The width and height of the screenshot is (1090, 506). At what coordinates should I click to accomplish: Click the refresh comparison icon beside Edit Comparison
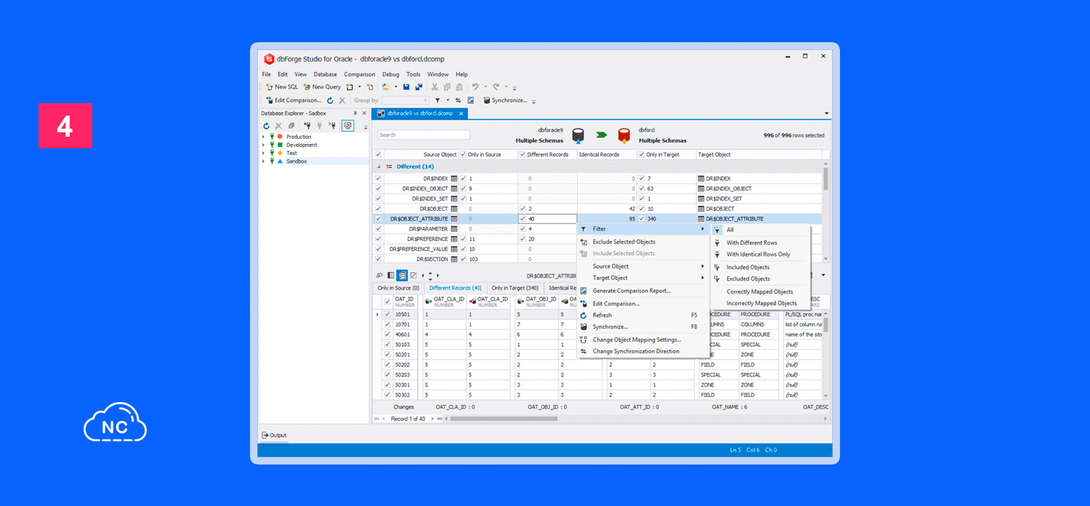click(x=330, y=100)
